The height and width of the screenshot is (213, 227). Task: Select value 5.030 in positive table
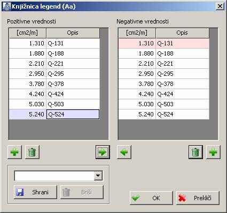coord(28,104)
